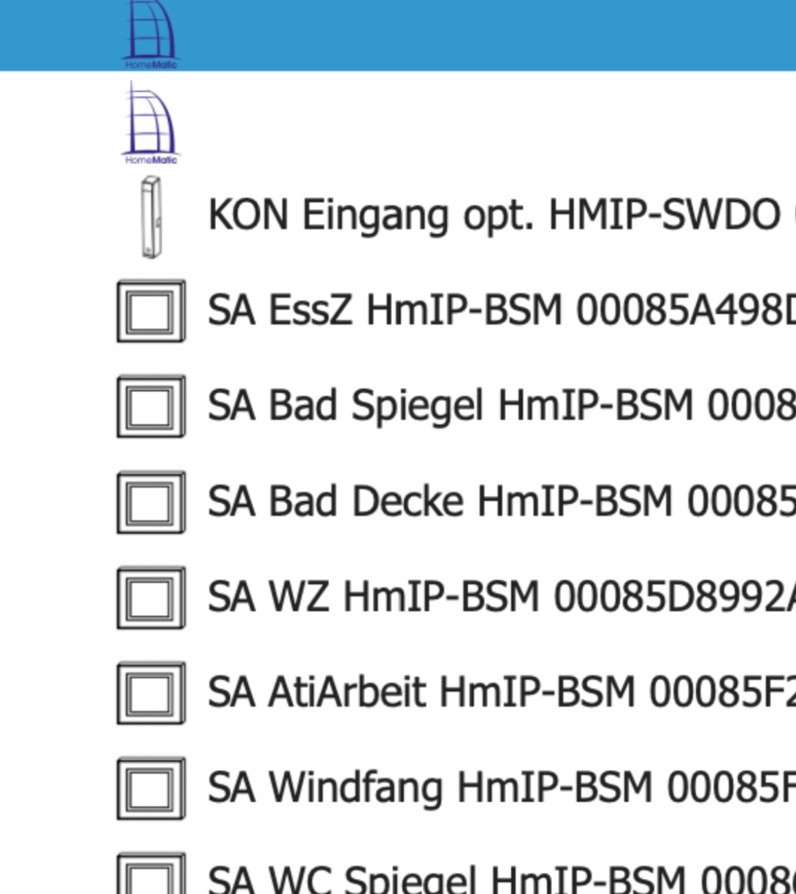796x894 pixels.
Task: Click the blue highlighted header bar
Action: [482, 34]
